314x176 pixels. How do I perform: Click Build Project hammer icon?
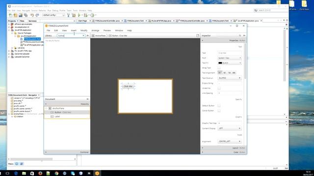click(68, 15)
